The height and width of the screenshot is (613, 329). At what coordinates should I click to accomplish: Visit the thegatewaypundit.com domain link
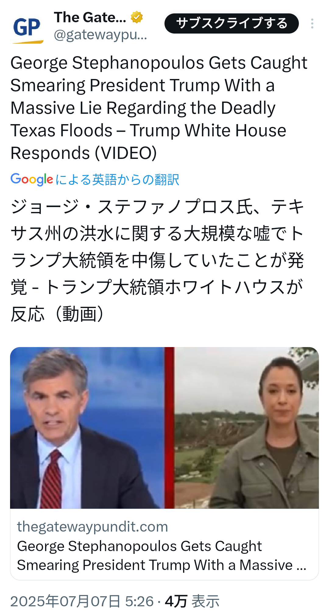pyautogui.click(x=93, y=527)
